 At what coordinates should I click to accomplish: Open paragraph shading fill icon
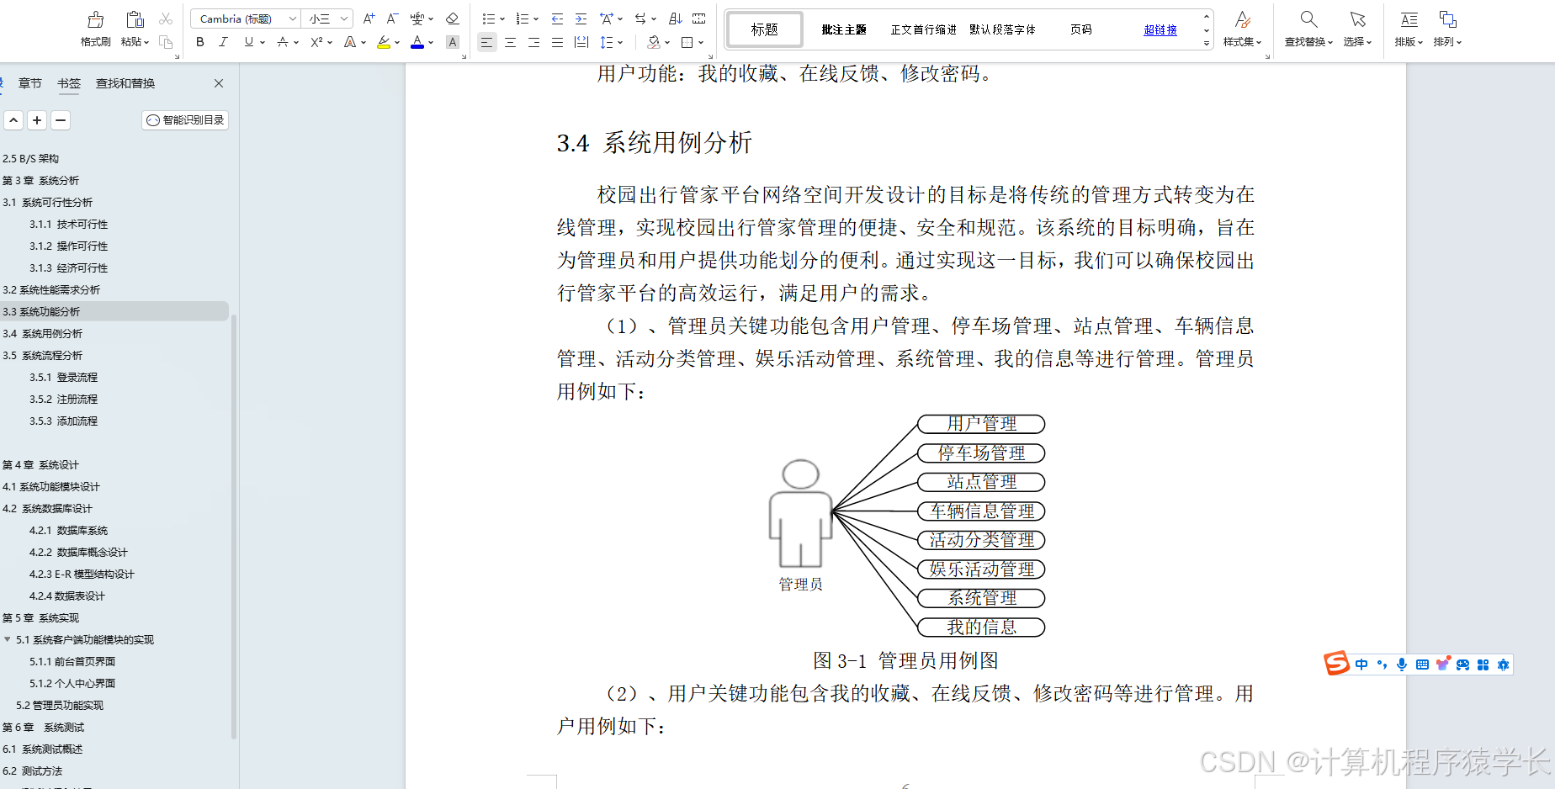point(654,42)
